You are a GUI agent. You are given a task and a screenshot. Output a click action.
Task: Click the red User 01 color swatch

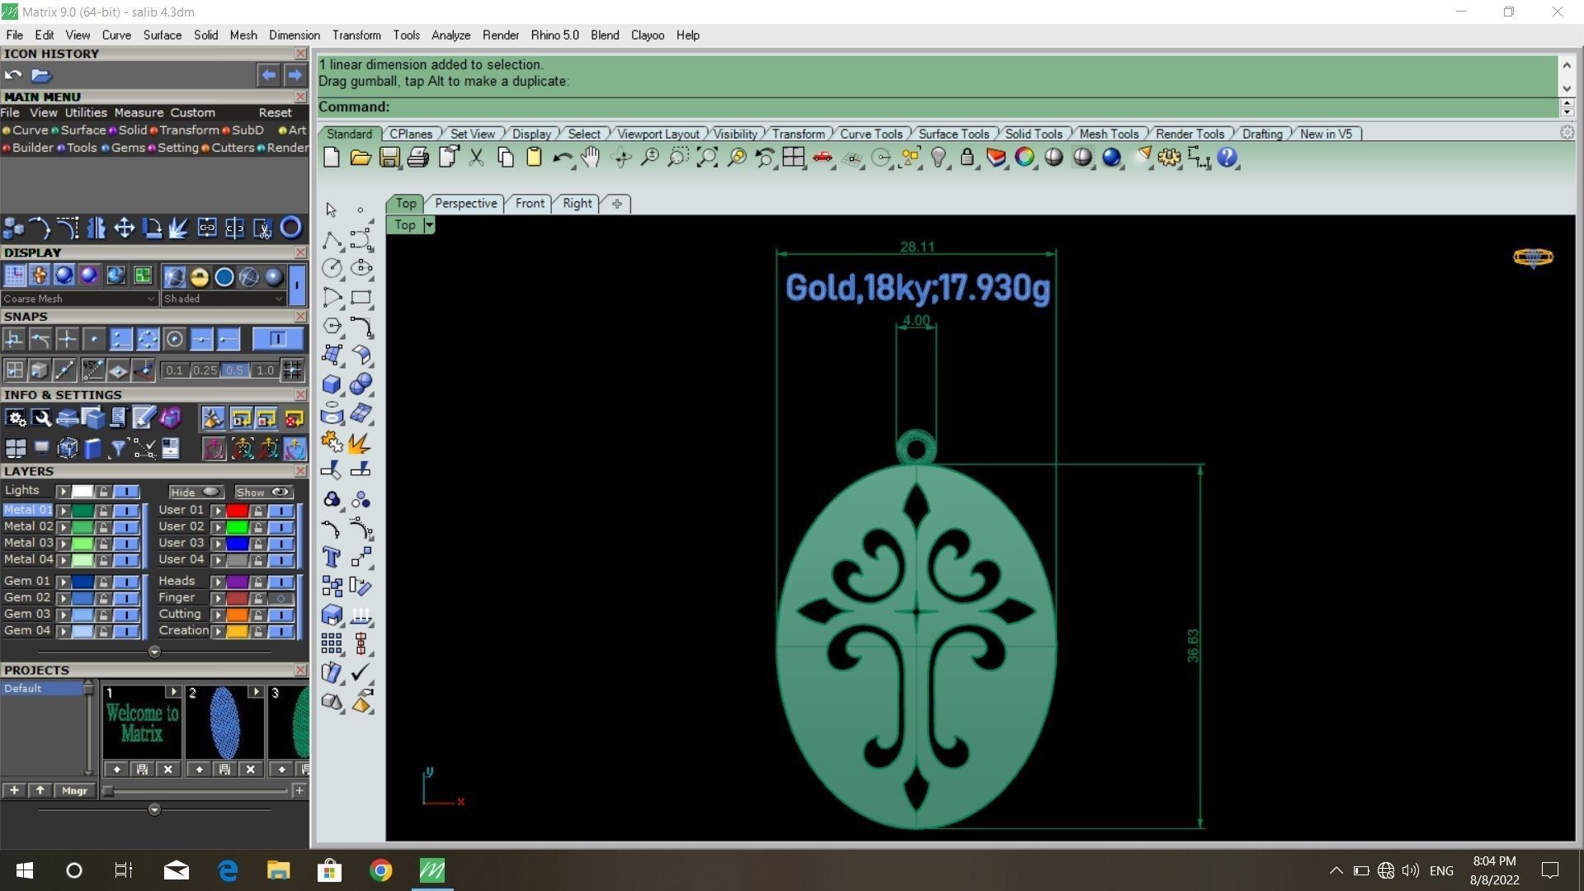point(237,511)
